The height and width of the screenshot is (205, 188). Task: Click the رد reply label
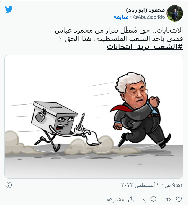[144, 200]
